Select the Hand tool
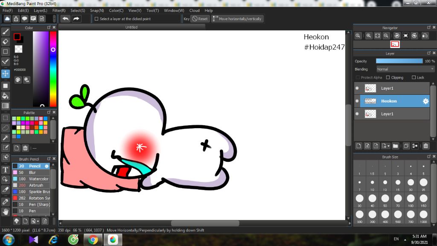 (x=5, y=212)
